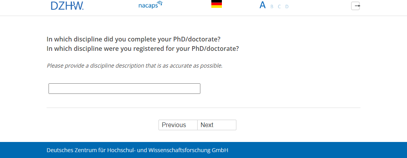Select font size A
The width and height of the screenshot is (407, 158).
coord(263,5)
